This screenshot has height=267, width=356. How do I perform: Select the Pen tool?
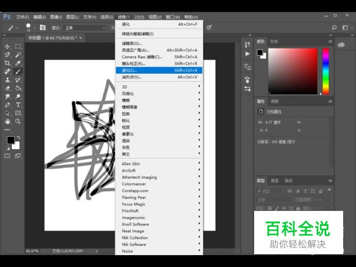(7, 105)
